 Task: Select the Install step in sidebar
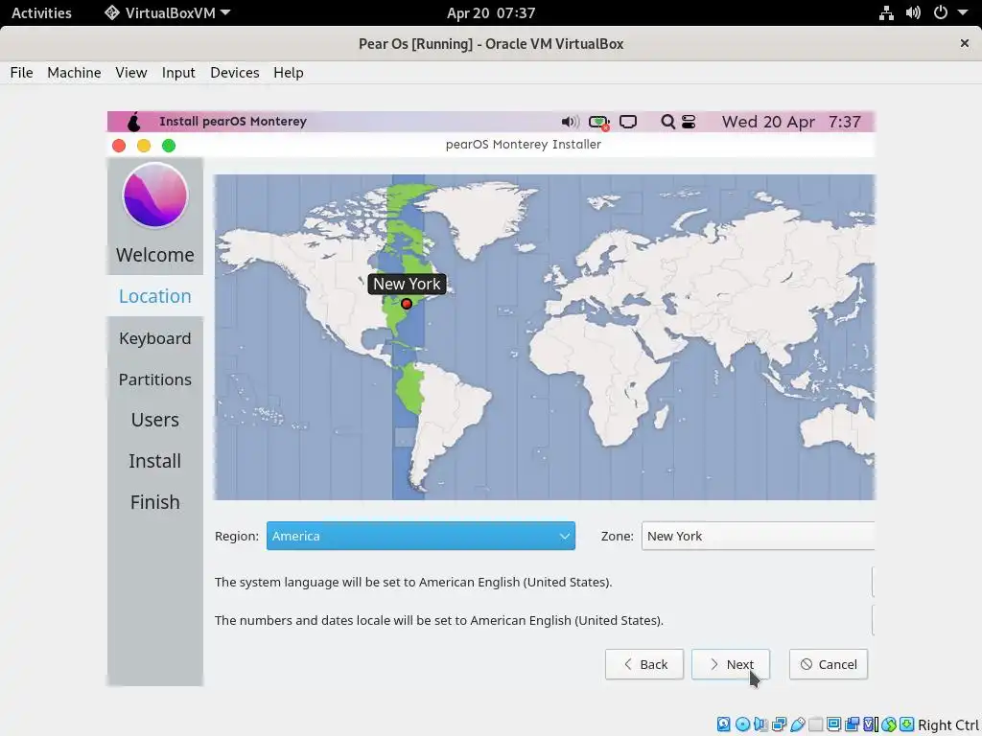155,461
